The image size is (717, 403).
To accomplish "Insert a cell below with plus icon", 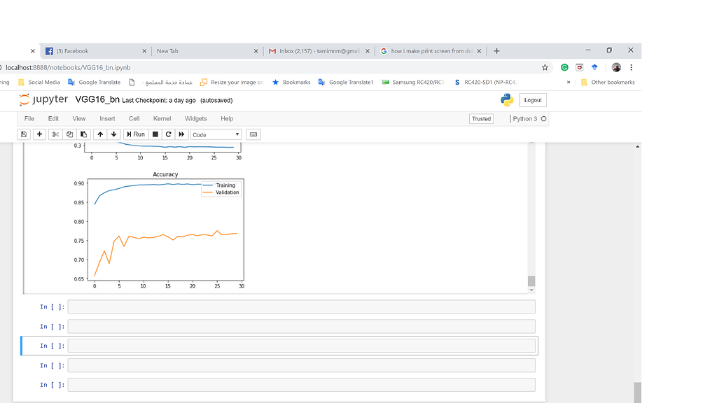I will click(x=39, y=134).
